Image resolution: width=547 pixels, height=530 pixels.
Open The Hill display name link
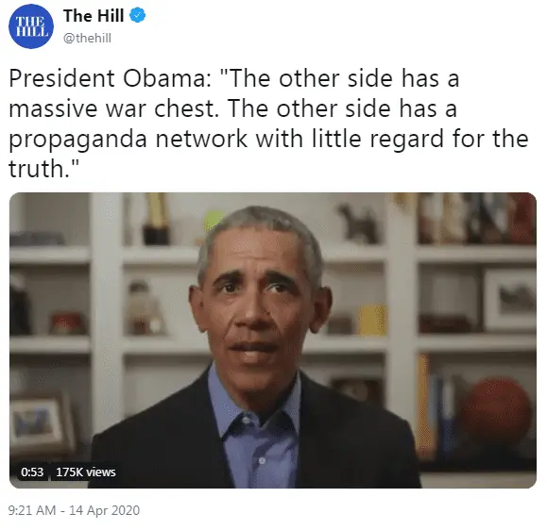coord(94,16)
